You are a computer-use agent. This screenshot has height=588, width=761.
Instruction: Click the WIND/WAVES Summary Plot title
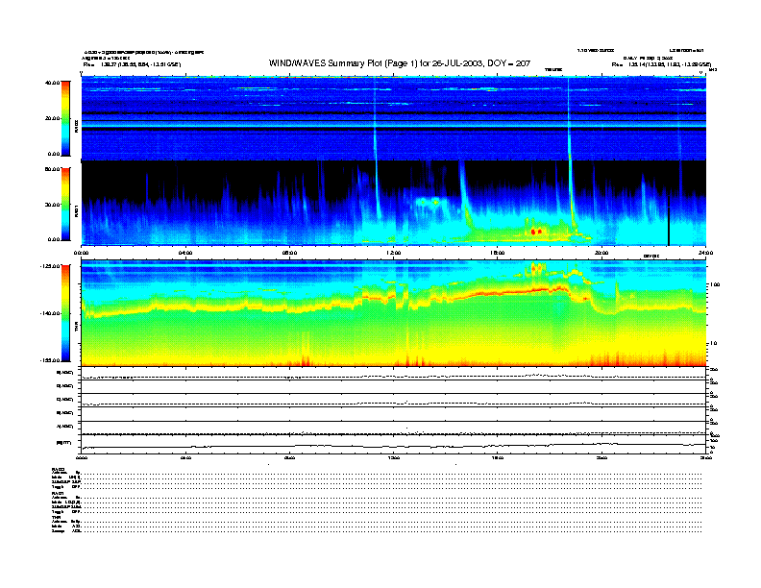[400, 63]
